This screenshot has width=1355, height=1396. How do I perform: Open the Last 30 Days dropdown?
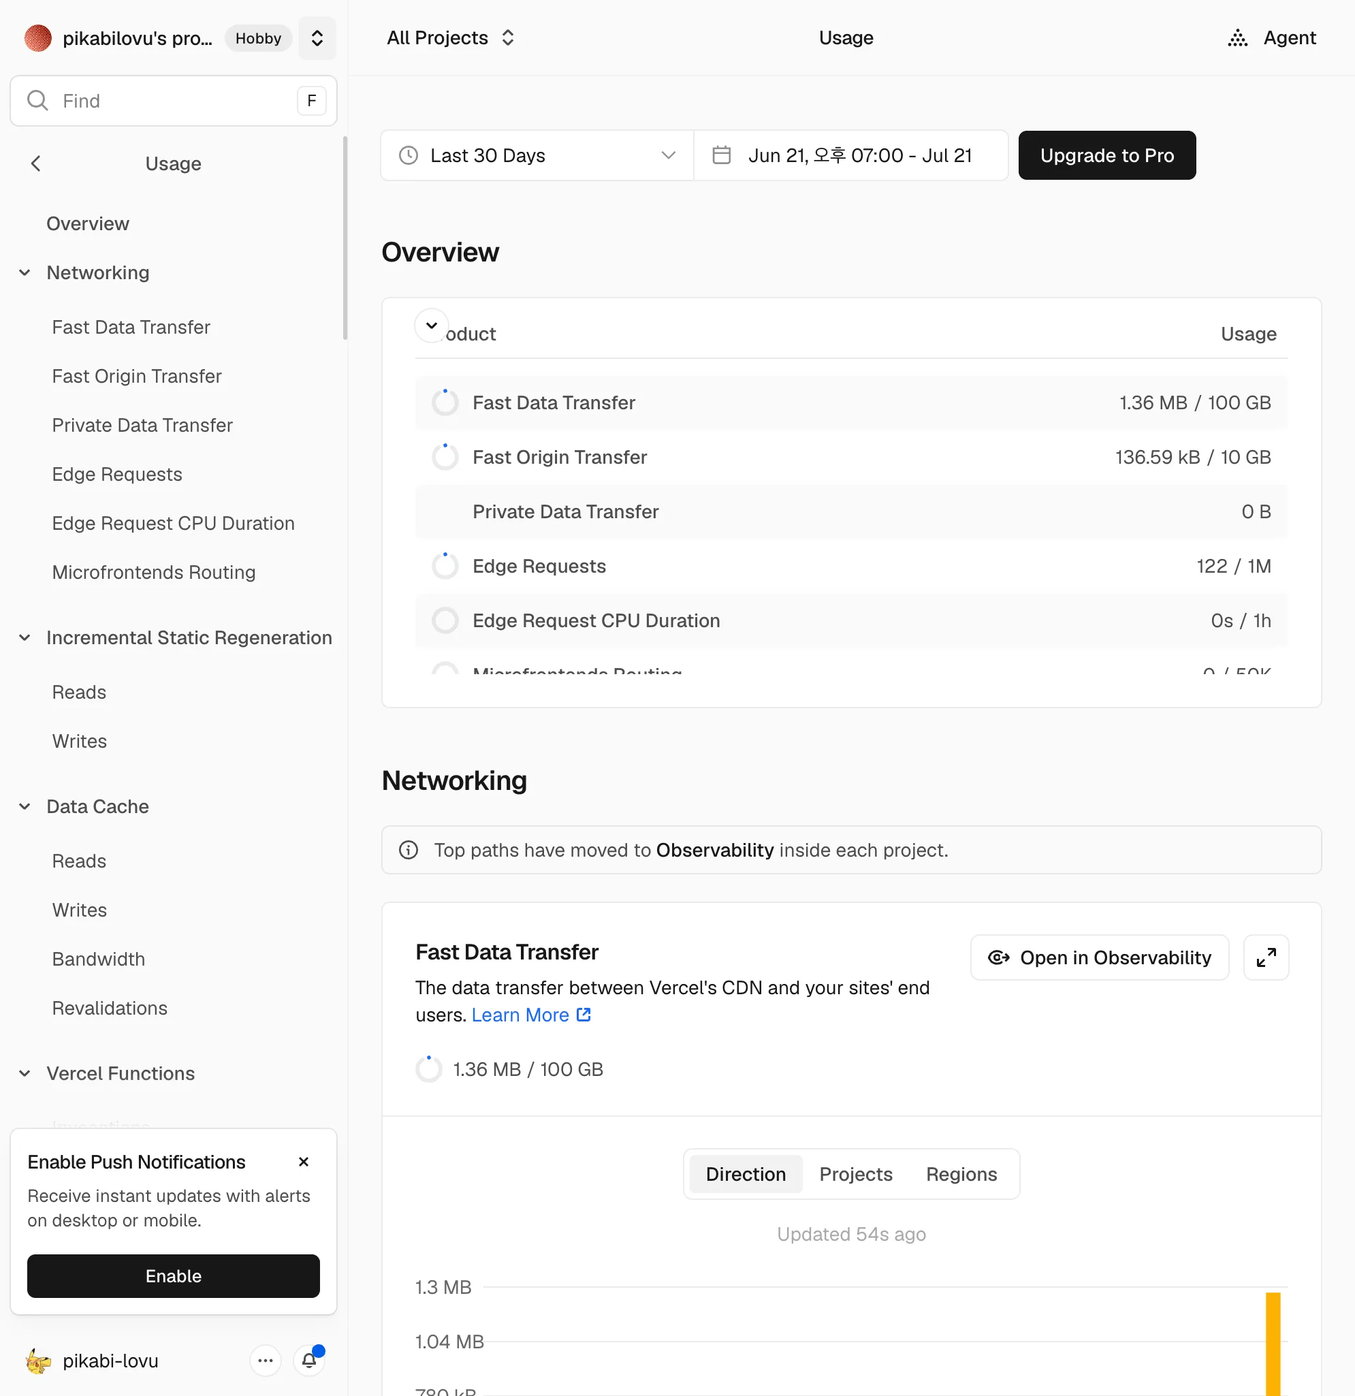(538, 155)
